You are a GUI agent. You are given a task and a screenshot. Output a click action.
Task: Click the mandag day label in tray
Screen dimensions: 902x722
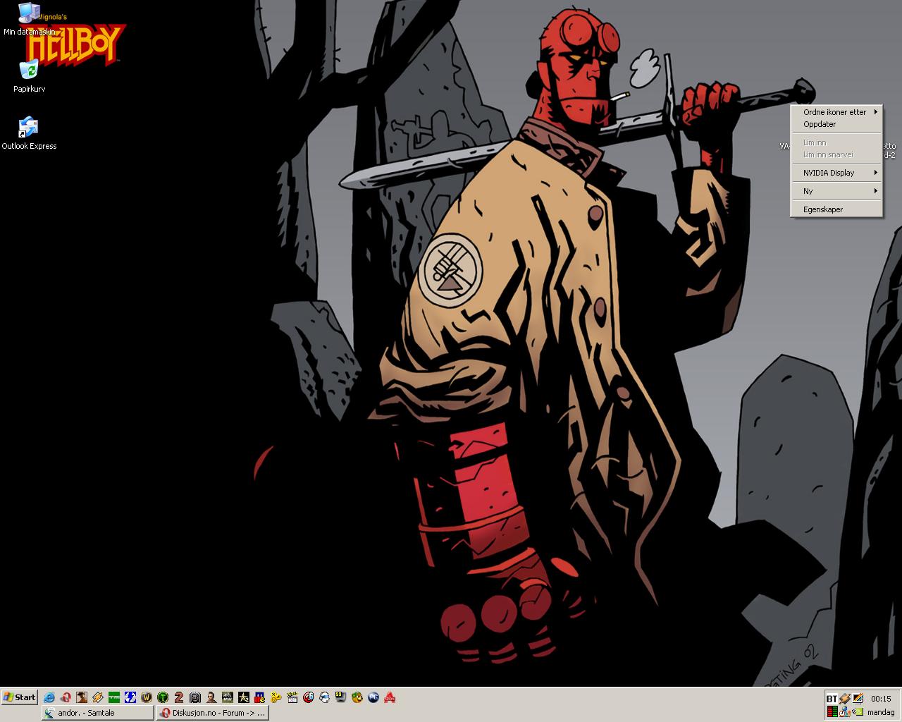click(x=881, y=712)
